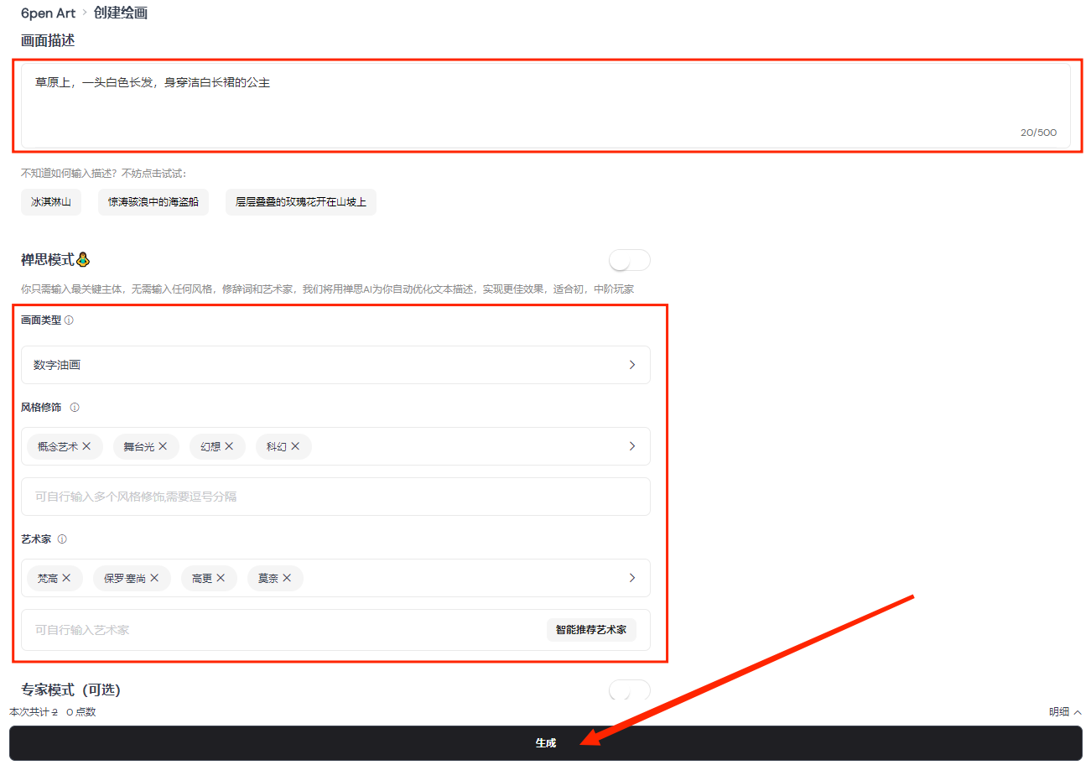Remove the 保罗塞尚 artist tag

pos(154,578)
